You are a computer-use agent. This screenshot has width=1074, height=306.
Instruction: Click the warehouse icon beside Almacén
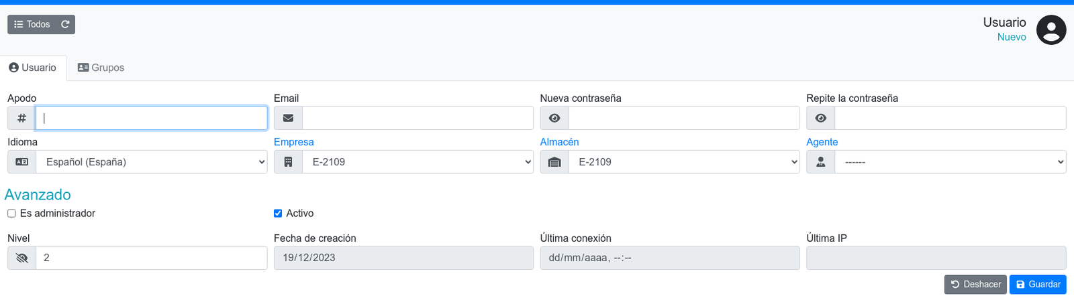[x=554, y=162]
